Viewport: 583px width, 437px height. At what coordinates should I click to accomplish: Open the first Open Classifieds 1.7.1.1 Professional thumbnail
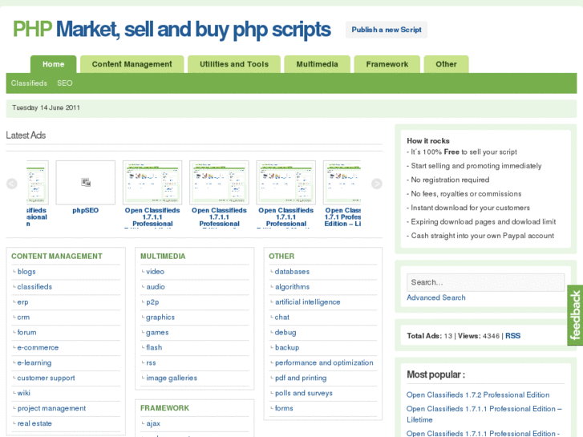pos(152,183)
